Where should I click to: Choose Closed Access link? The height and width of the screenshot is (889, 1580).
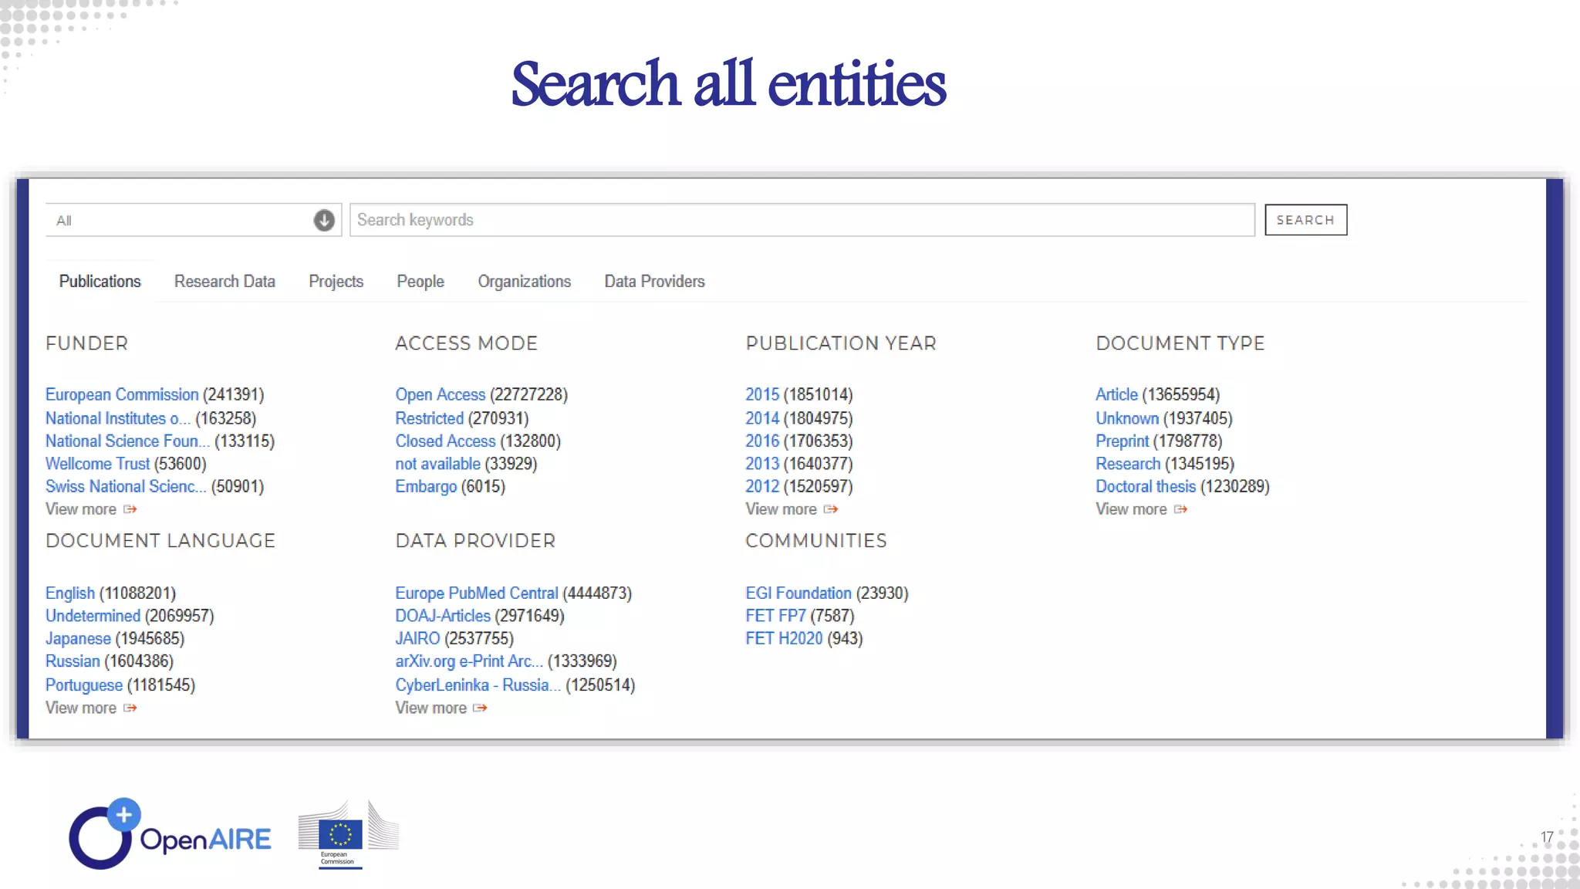[445, 441]
